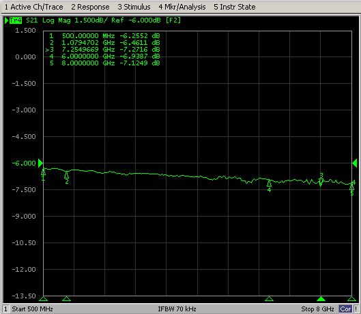Click bottom-axis marker 5 triangle at stop

point(351,299)
